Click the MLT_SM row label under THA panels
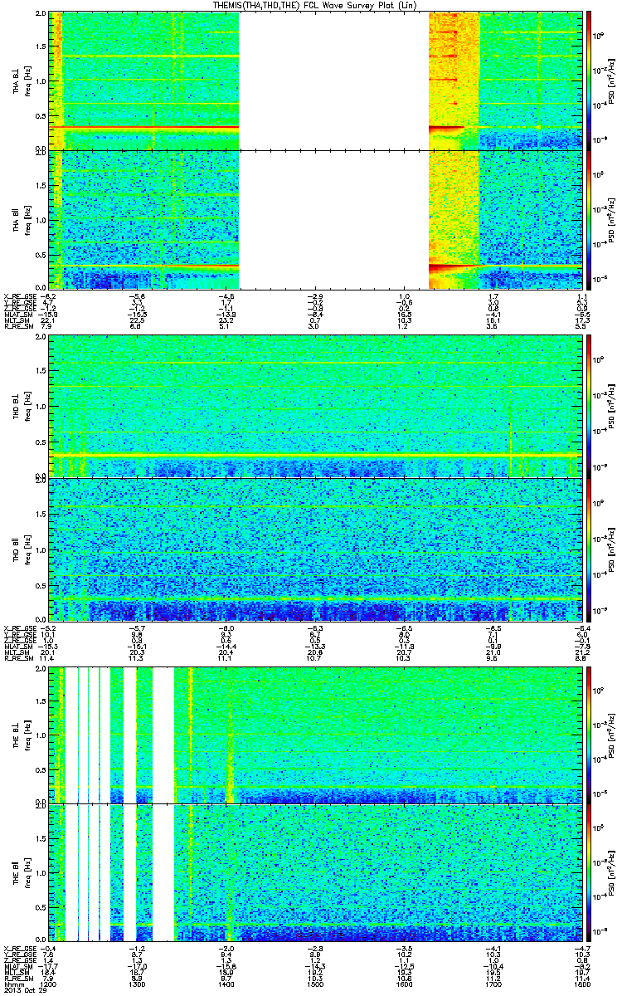 coord(16,321)
